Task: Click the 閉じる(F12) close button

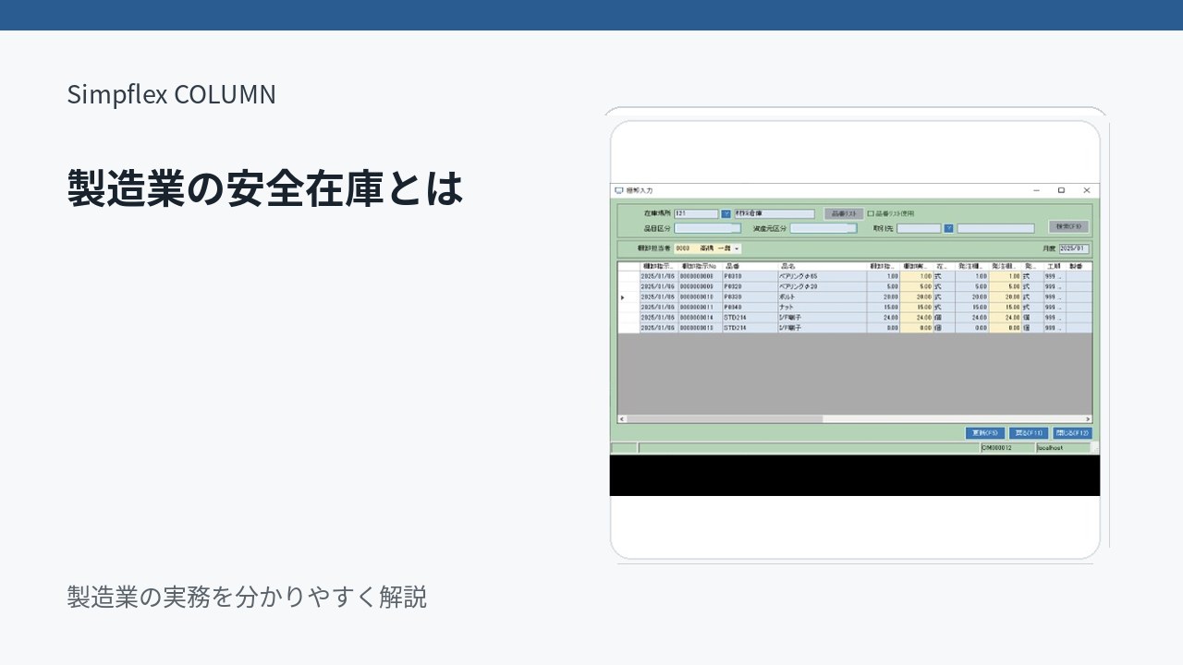Action: (x=1072, y=432)
